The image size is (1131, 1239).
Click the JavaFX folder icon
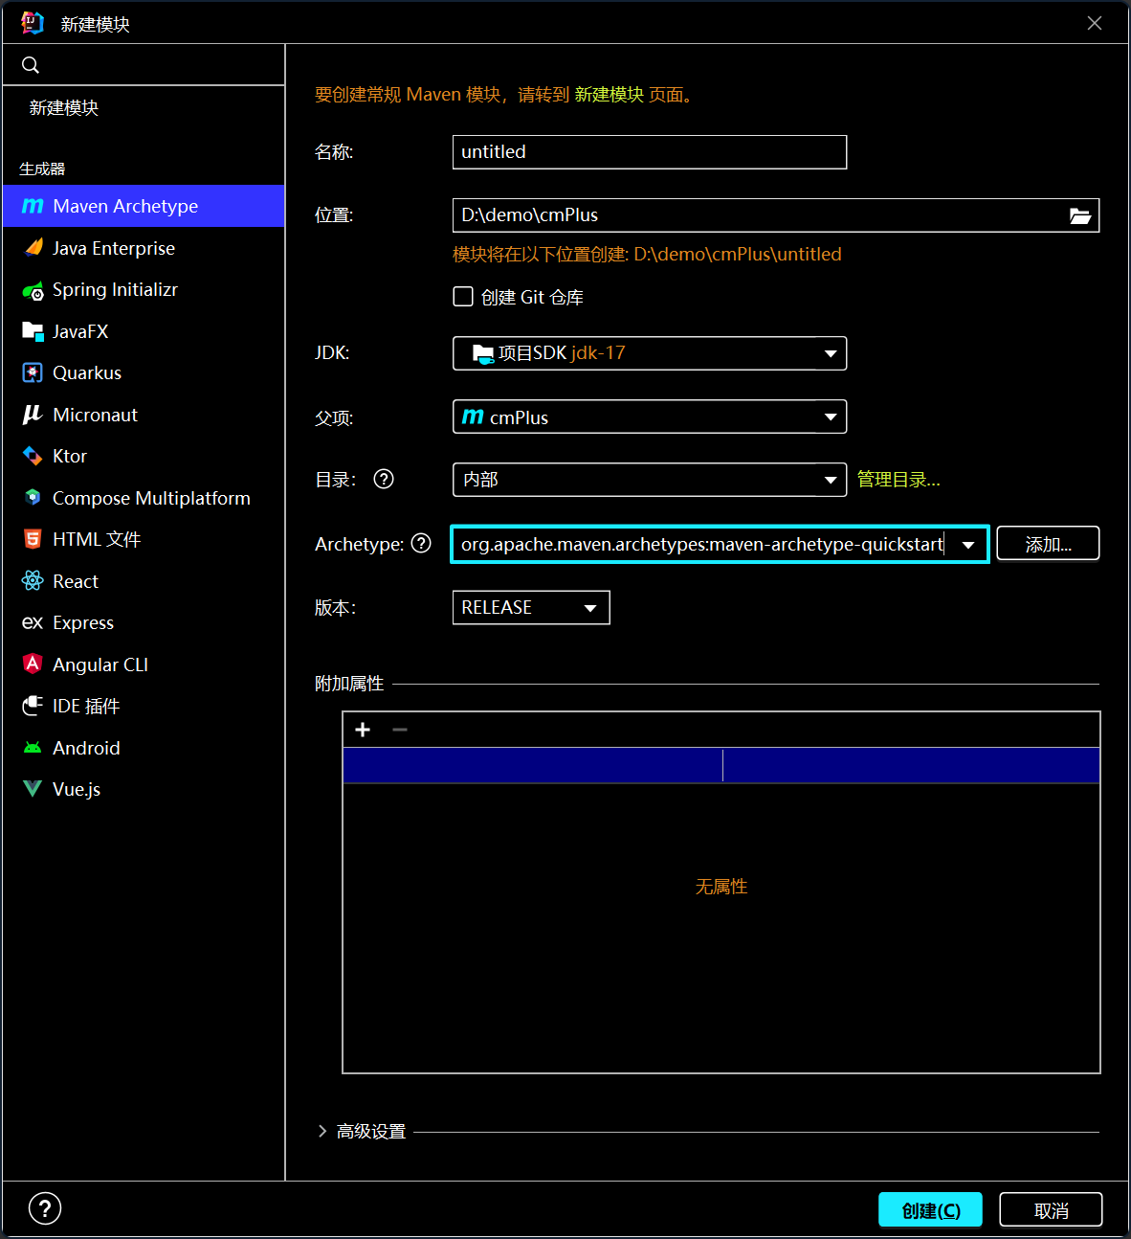pyautogui.click(x=33, y=331)
